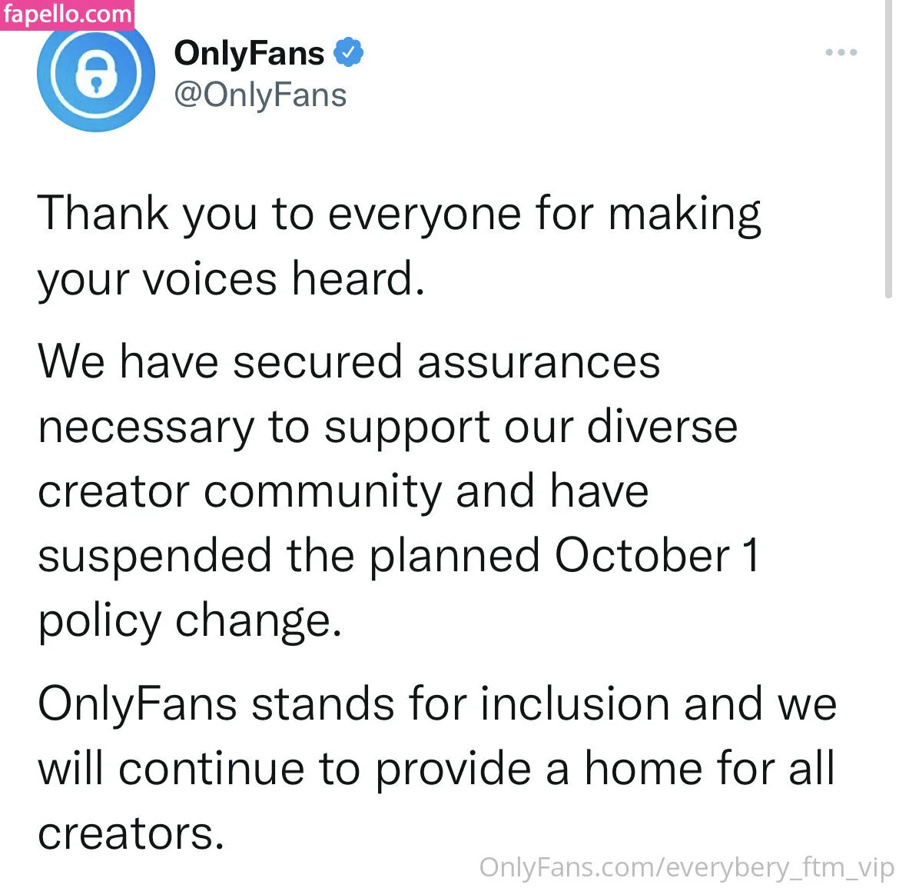Viewport: 899px width, 888px height.
Task: Click the padlock logo inside the avatar
Action: (95, 74)
